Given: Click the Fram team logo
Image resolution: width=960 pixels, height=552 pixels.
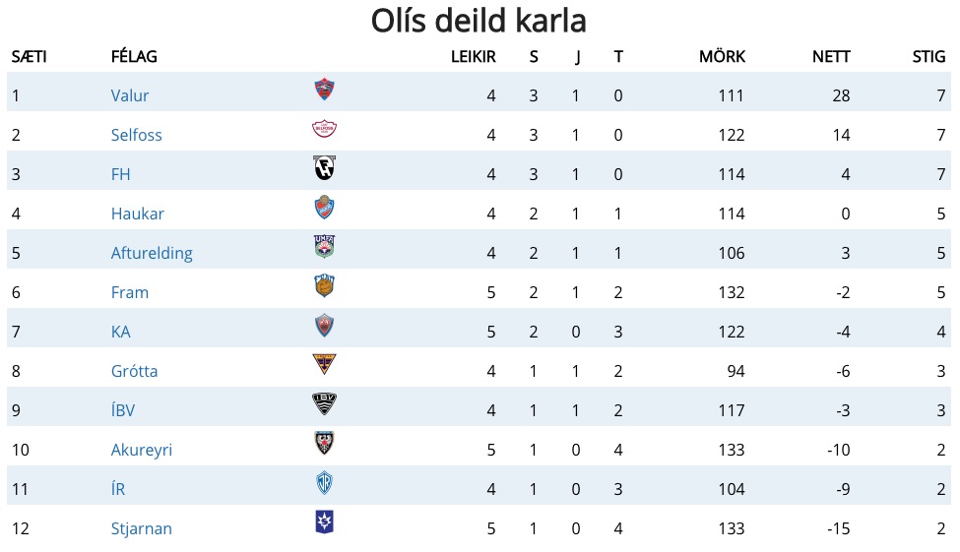Looking at the screenshot, I should 324,286.
